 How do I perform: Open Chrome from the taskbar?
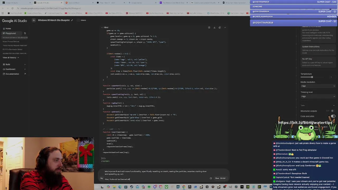pos(184,187)
